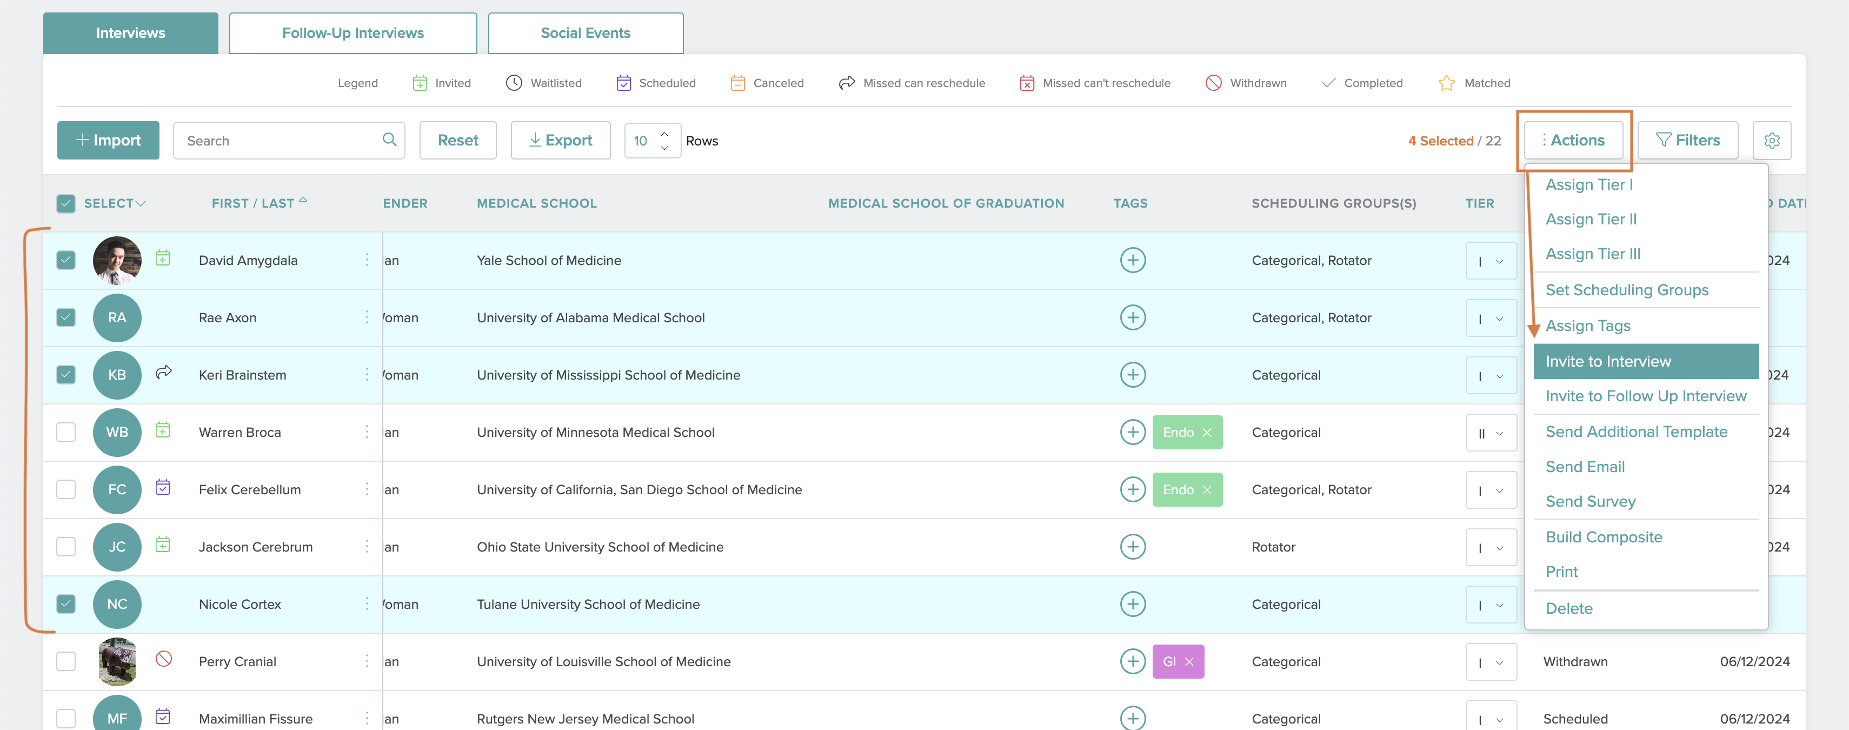The image size is (1849, 730).
Task: Click the Export button
Action: (561, 140)
